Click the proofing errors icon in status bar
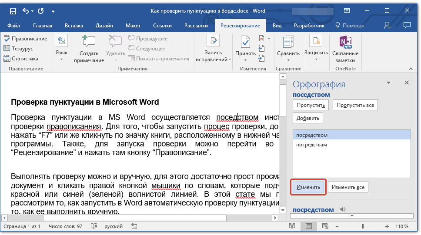This screenshot has width=421, height=235. pos(94,226)
